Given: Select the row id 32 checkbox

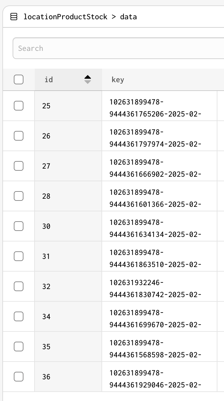Looking at the screenshot, I should (19, 286).
